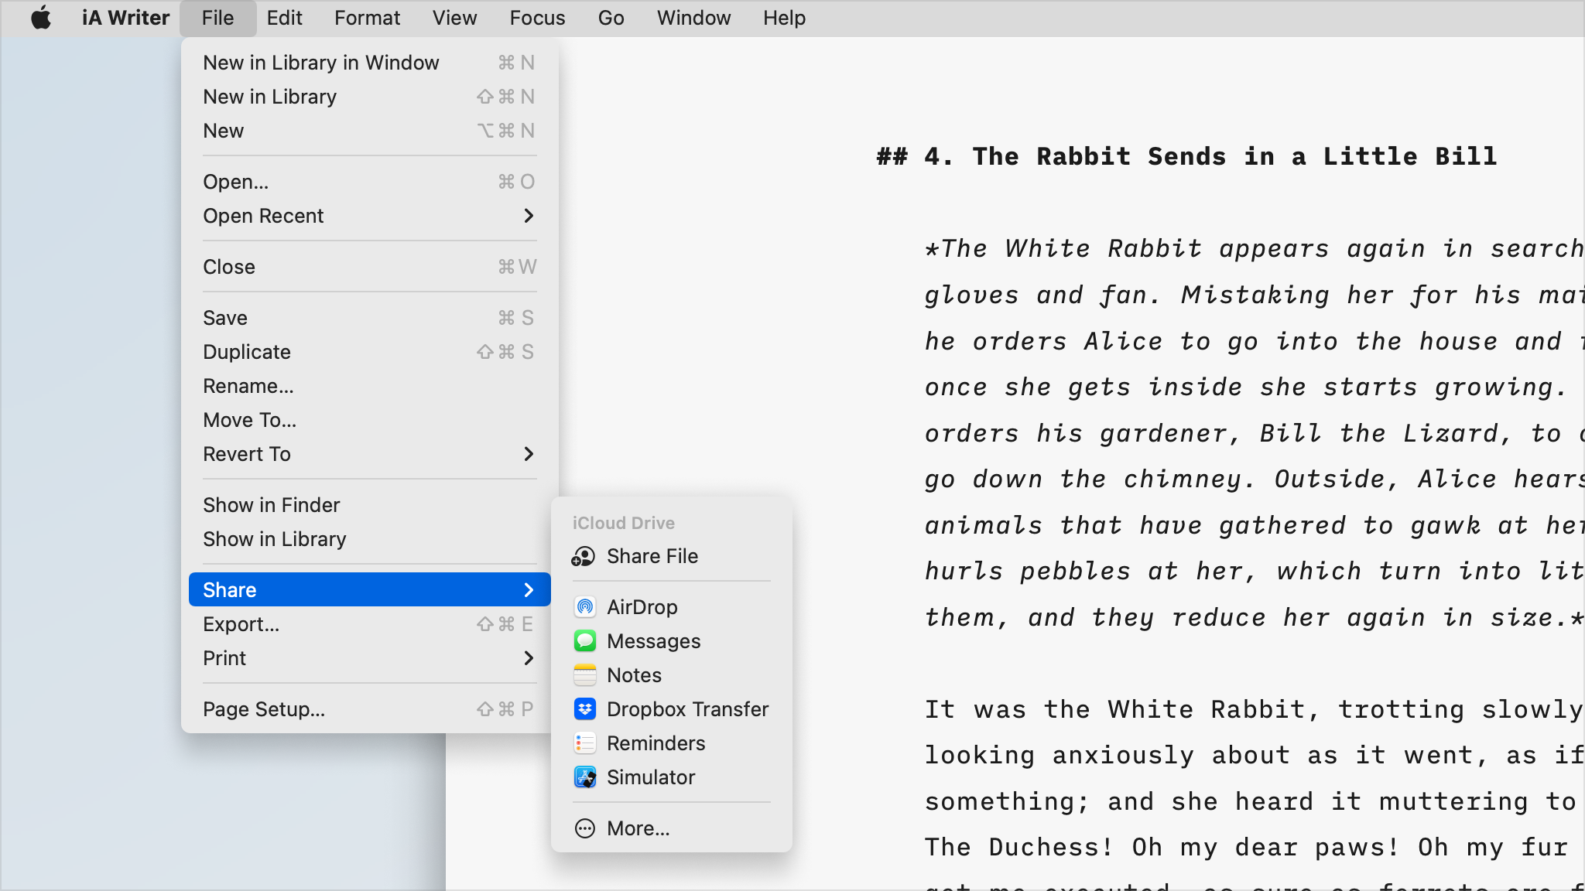Open the Apple menu icon

[41, 17]
